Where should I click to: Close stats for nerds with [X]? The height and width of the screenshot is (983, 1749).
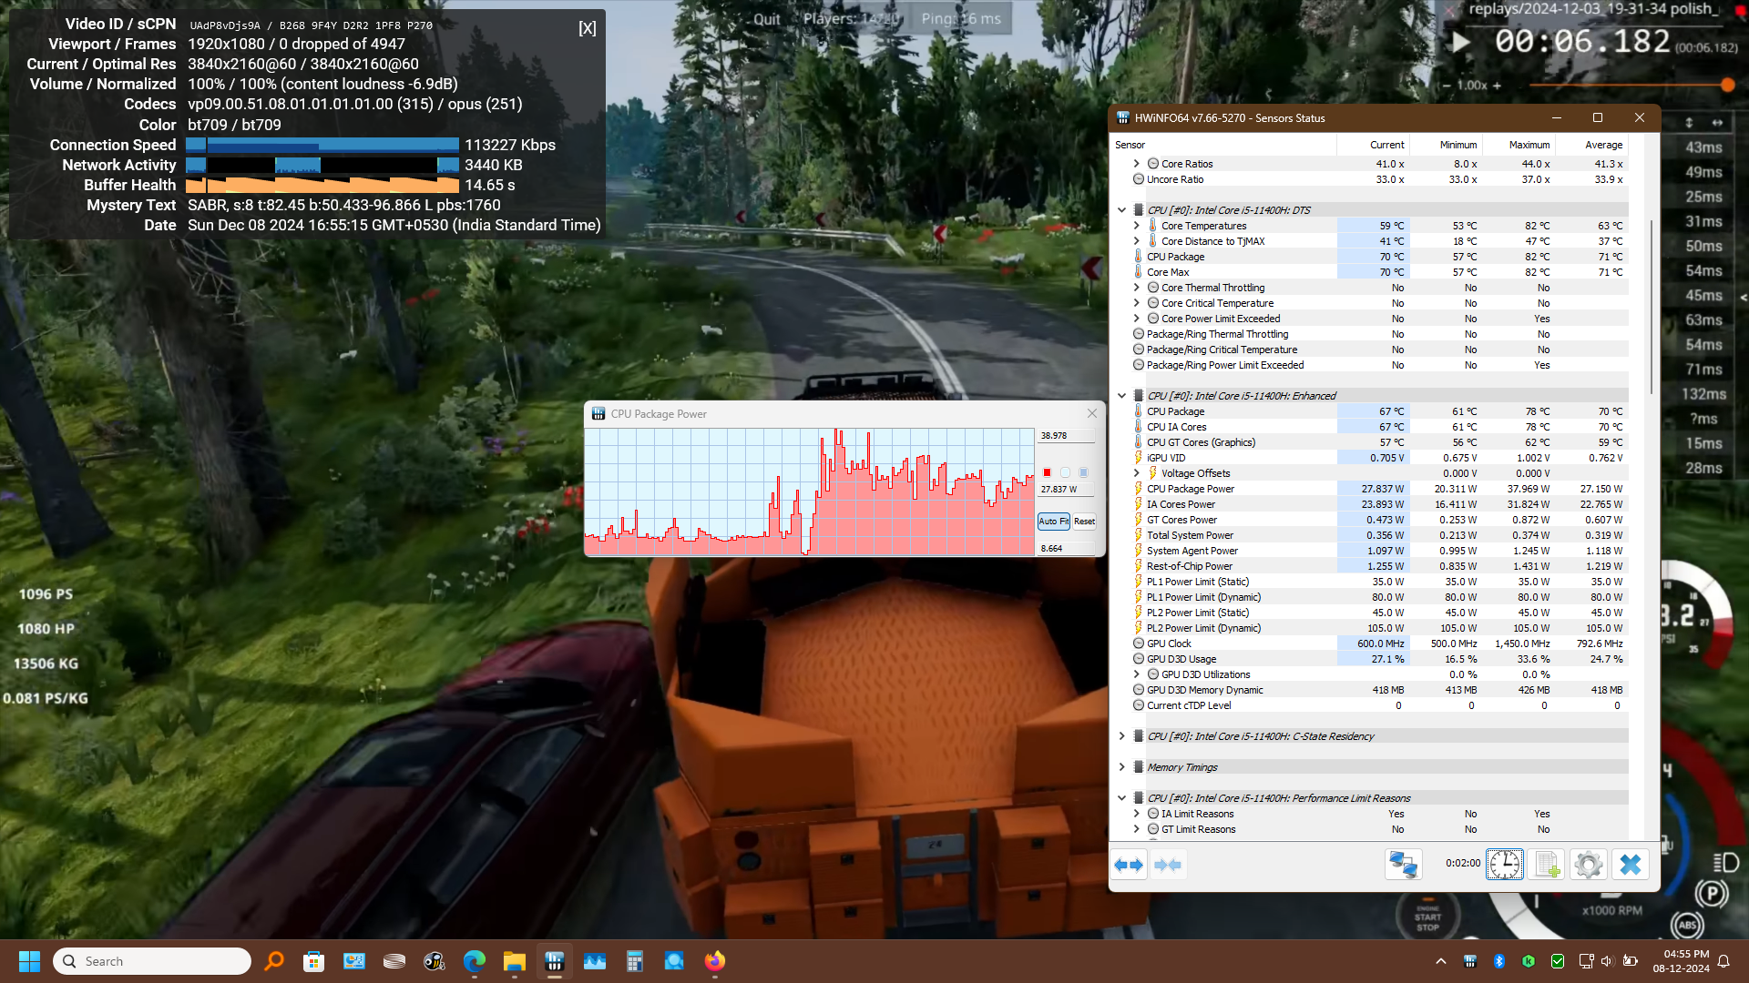click(x=588, y=28)
